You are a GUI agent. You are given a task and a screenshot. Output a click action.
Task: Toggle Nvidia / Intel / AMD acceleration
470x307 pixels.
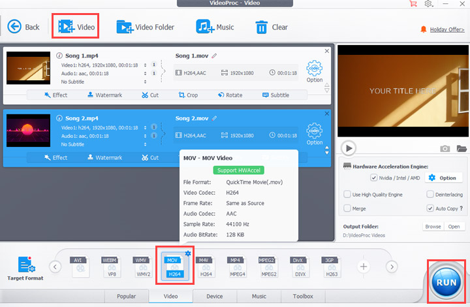[374, 178]
